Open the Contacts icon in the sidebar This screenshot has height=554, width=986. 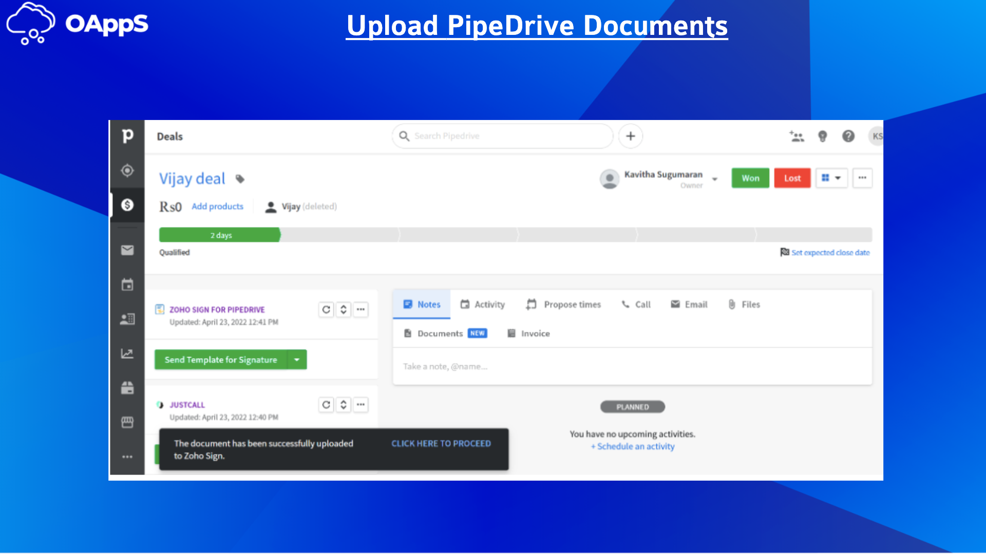pos(127,319)
